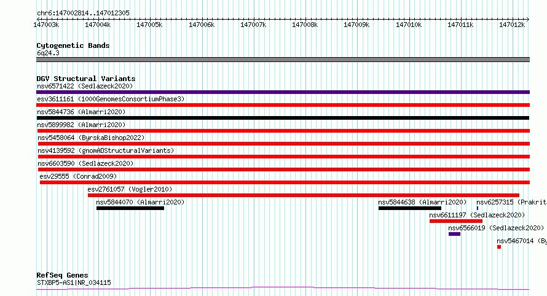Click the red nsv5458064 variant bar
The image size is (547, 296).
coord(284,144)
